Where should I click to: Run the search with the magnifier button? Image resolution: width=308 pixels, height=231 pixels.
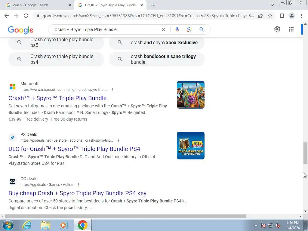tap(202, 29)
